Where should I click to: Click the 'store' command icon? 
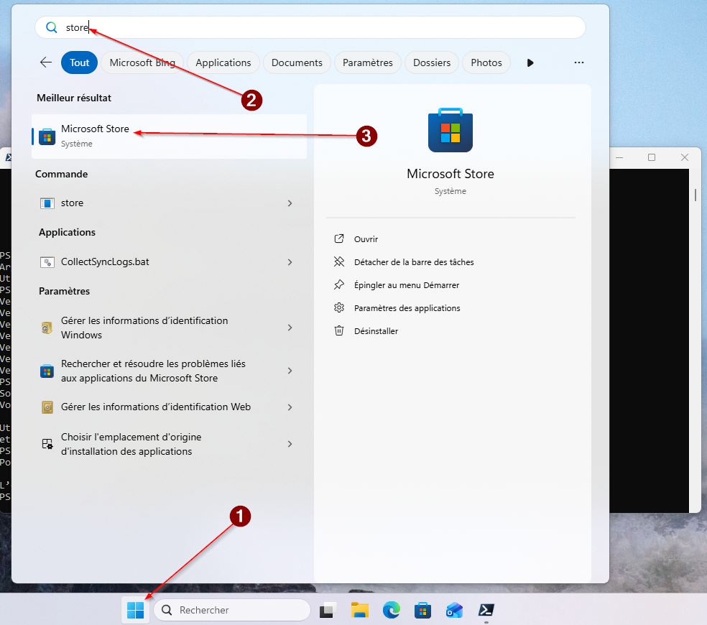pyautogui.click(x=47, y=203)
